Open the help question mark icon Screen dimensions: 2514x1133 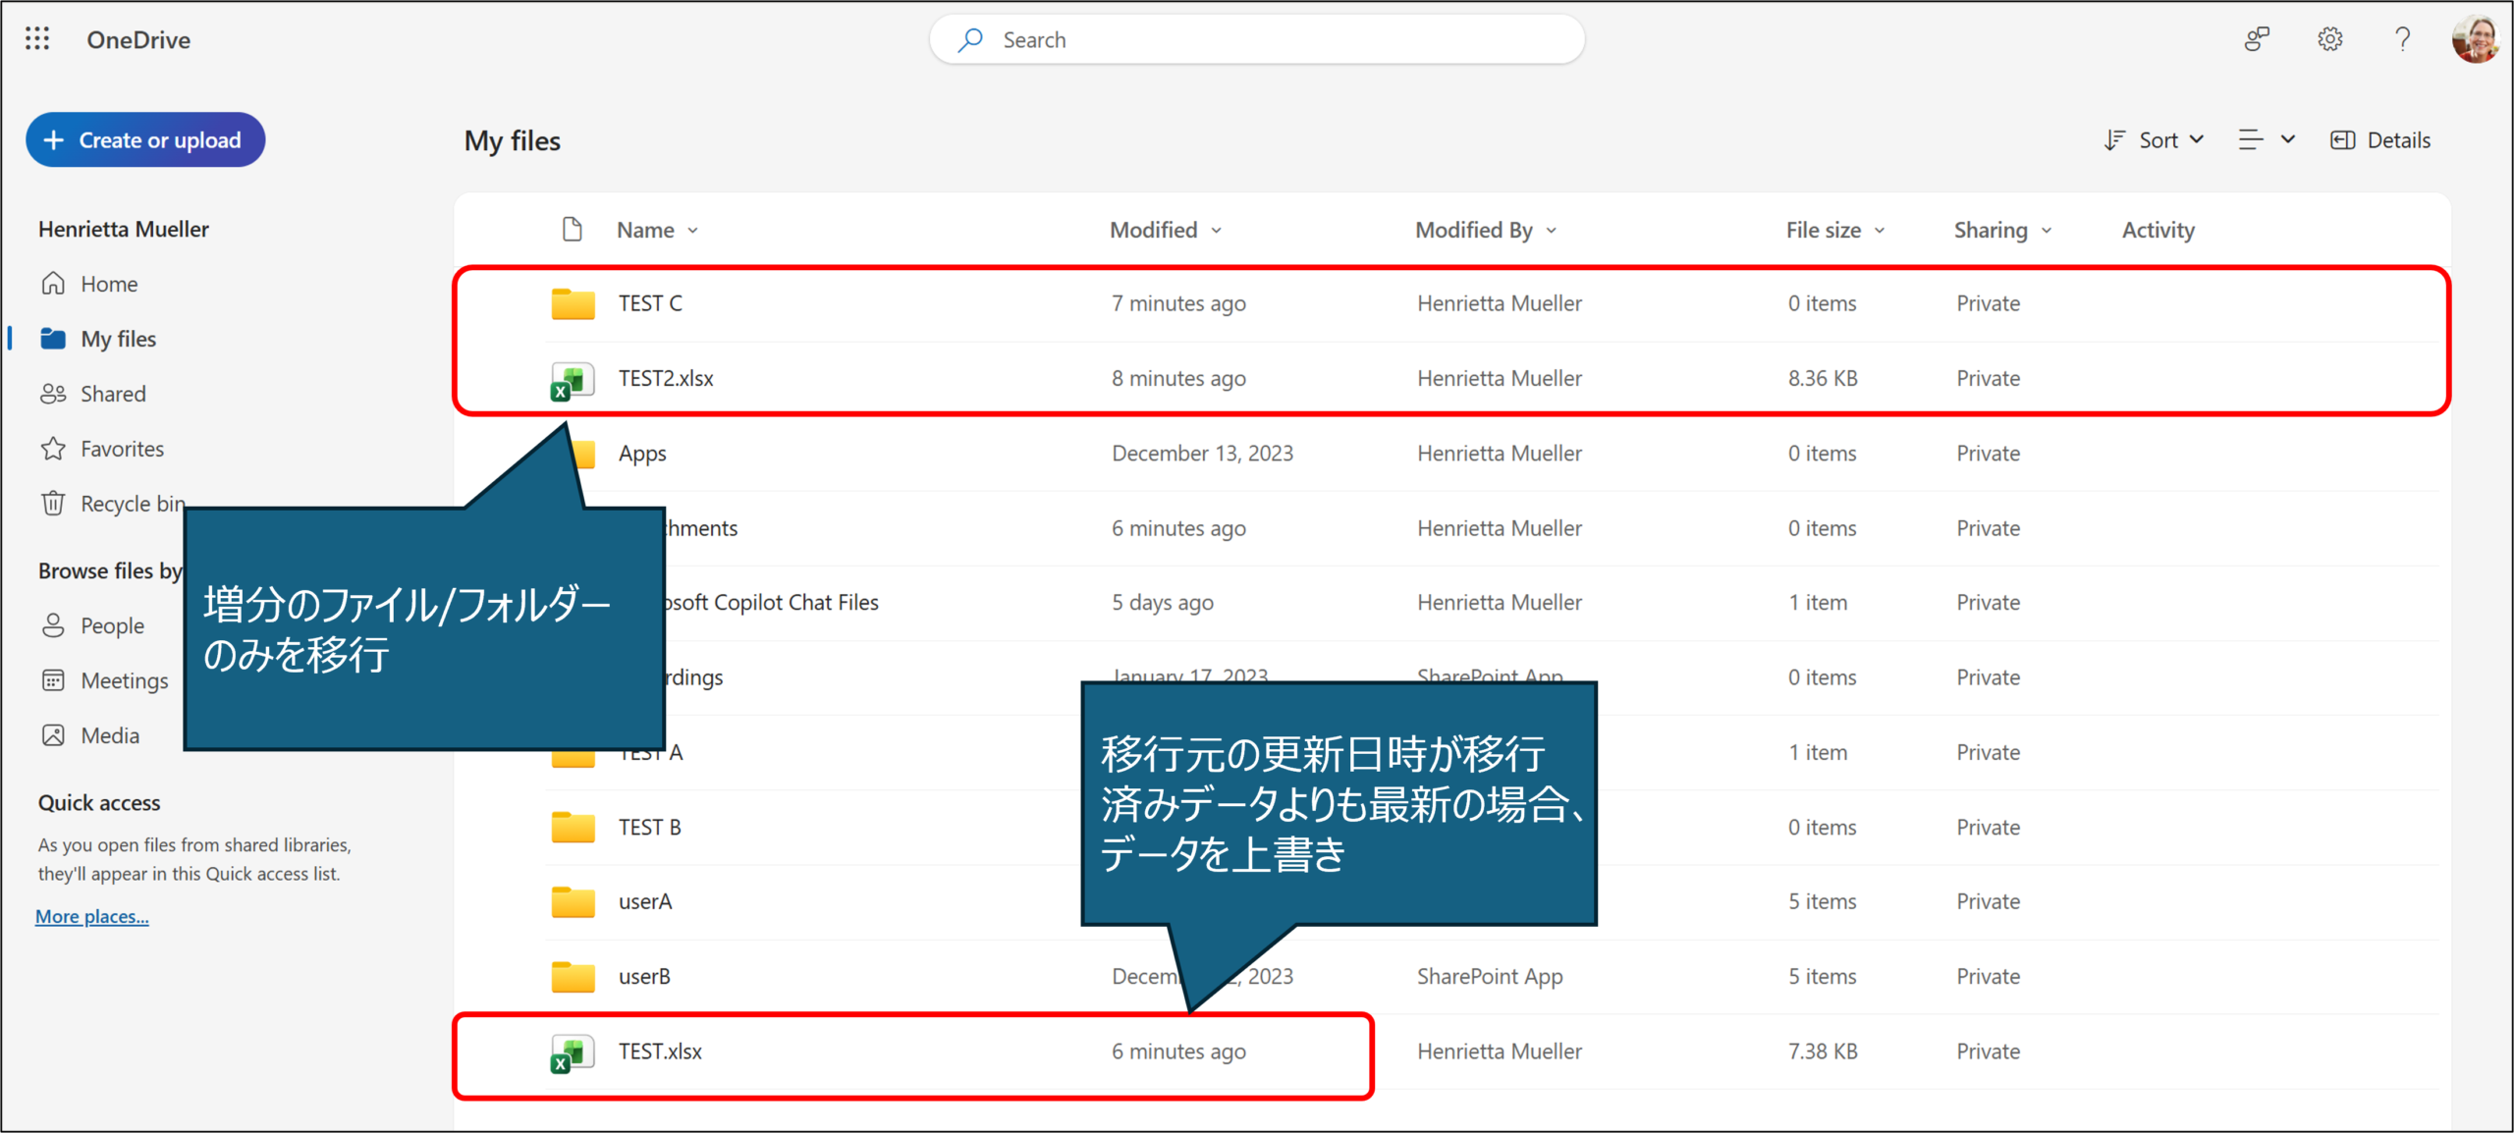click(x=2402, y=39)
